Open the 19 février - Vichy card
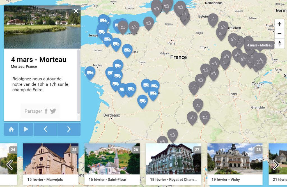Image resolution: width=287 pixels, height=187 pixels. click(235, 164)
